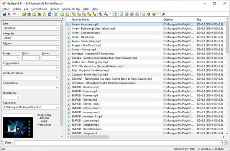Change directory using green-check folder icon
Screen dimensions: 230x151
coord(24,14)
